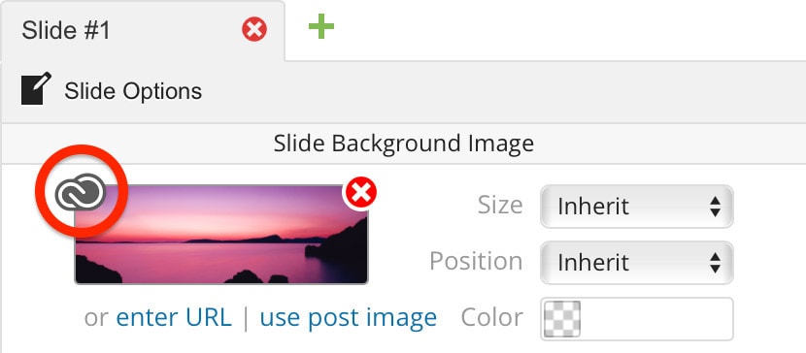Open the Position dropdown set to Inherit
Image resolution: width=806 pixels, height=353 pixels.
[x=637, y=263]
